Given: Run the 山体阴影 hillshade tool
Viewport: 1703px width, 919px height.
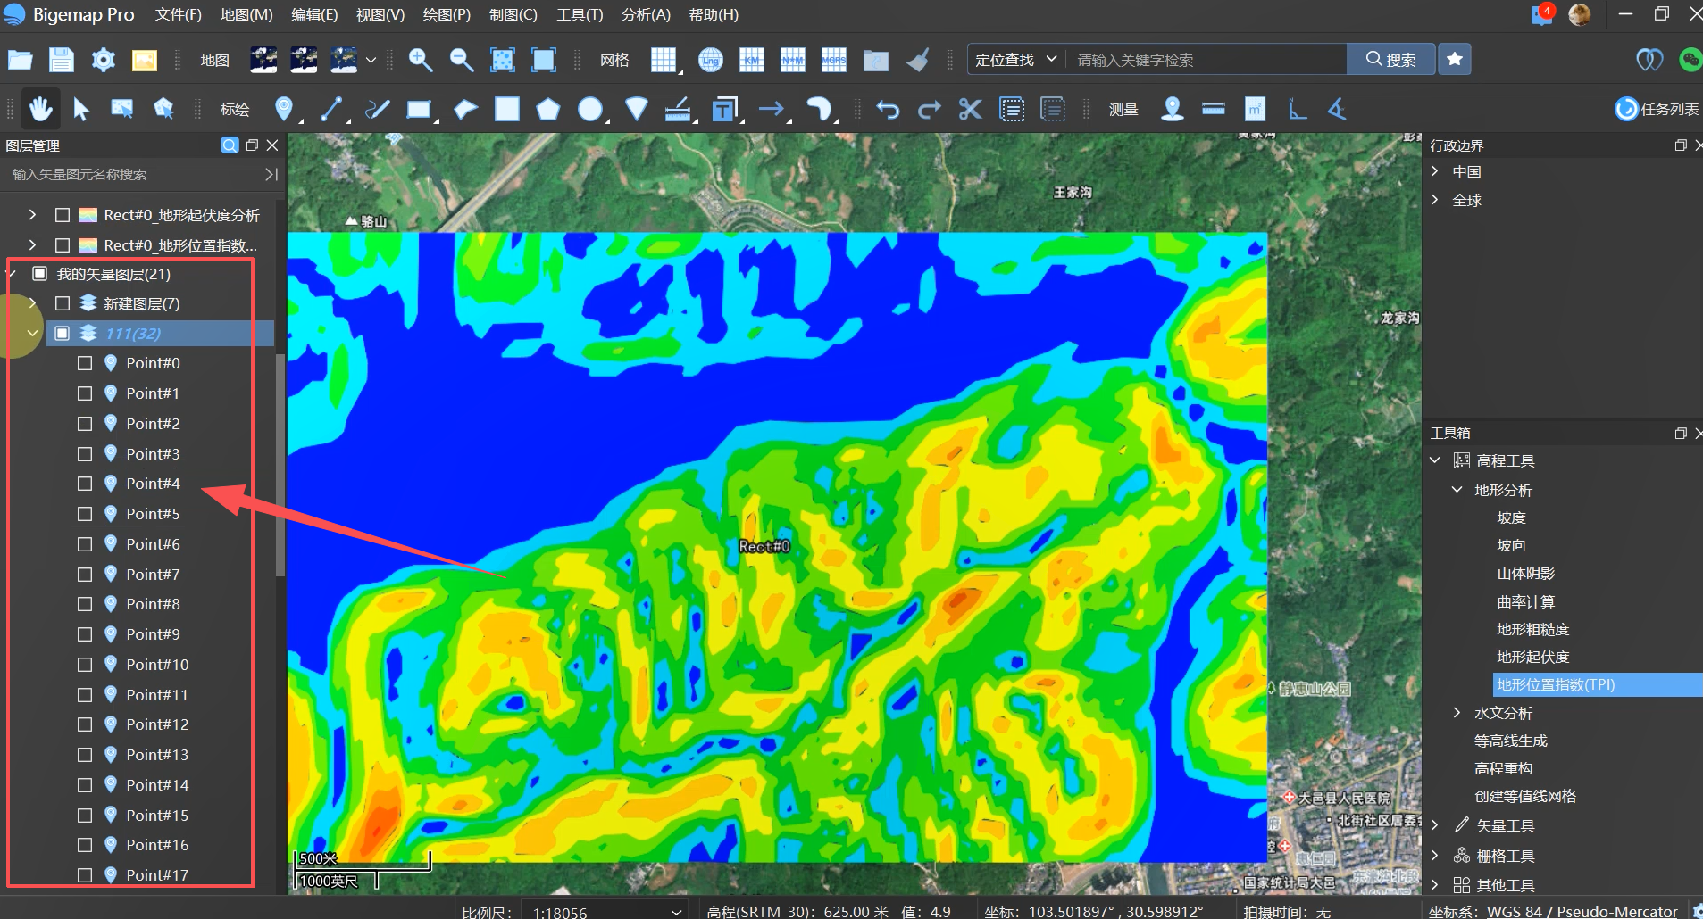Looking at the screenshot, I should click(x=1526, y=574).
